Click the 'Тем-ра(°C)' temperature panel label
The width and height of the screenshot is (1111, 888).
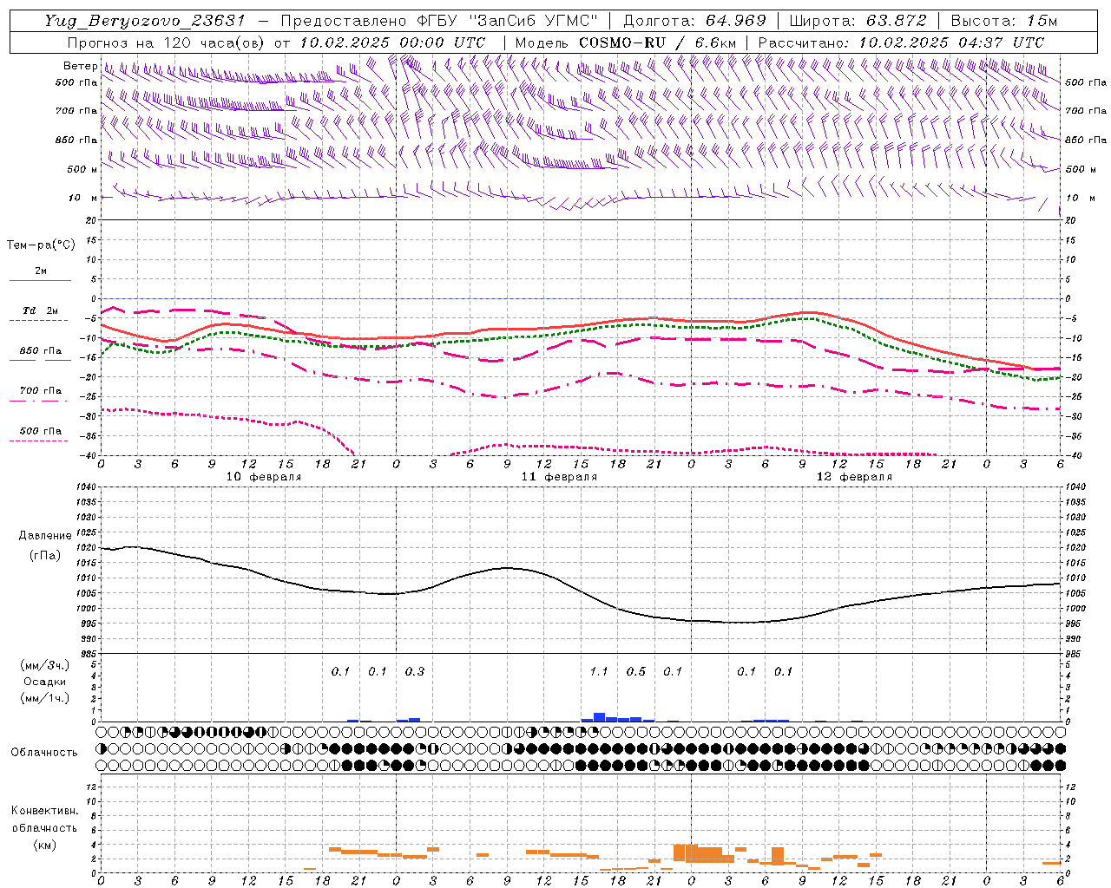[41, 245]
